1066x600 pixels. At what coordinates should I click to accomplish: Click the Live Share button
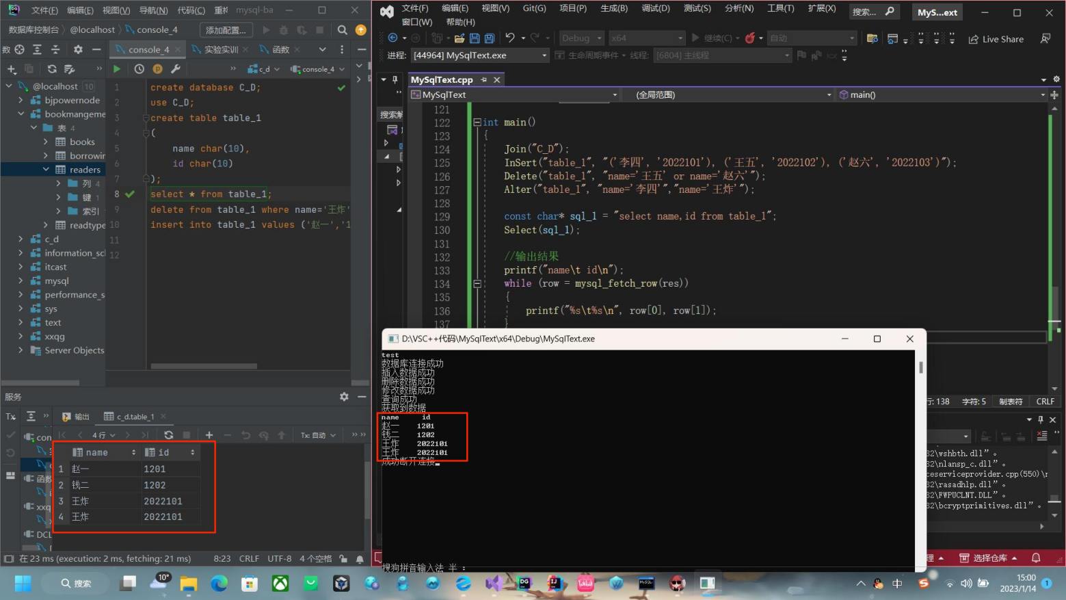click(996, 39)
